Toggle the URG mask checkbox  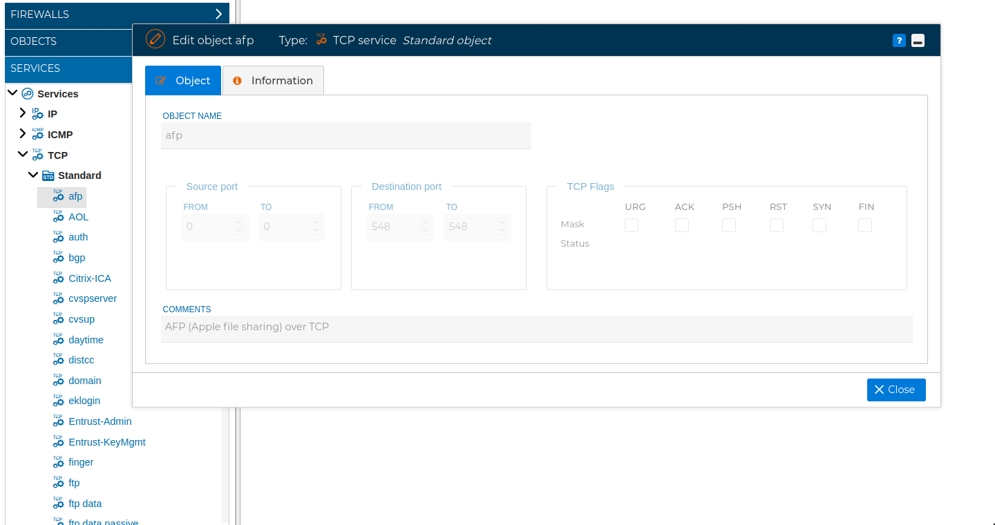(632, 225)
